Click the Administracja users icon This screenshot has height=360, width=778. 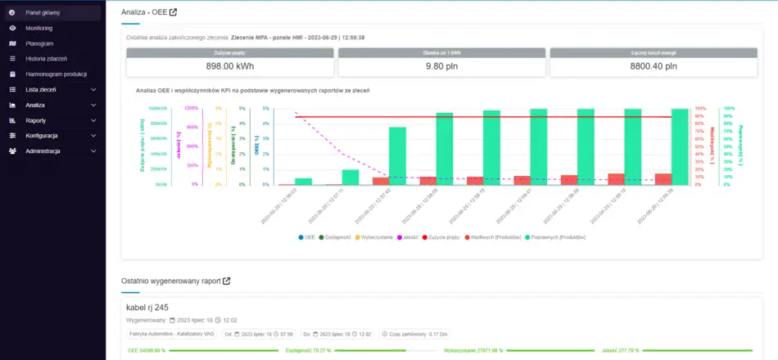pyautogui.click(x=11, y=151)
